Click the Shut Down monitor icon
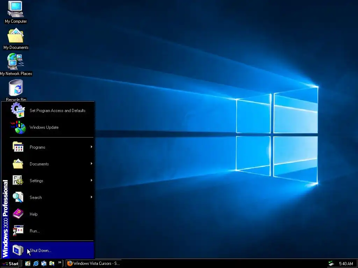 click(x=18, y=250)
